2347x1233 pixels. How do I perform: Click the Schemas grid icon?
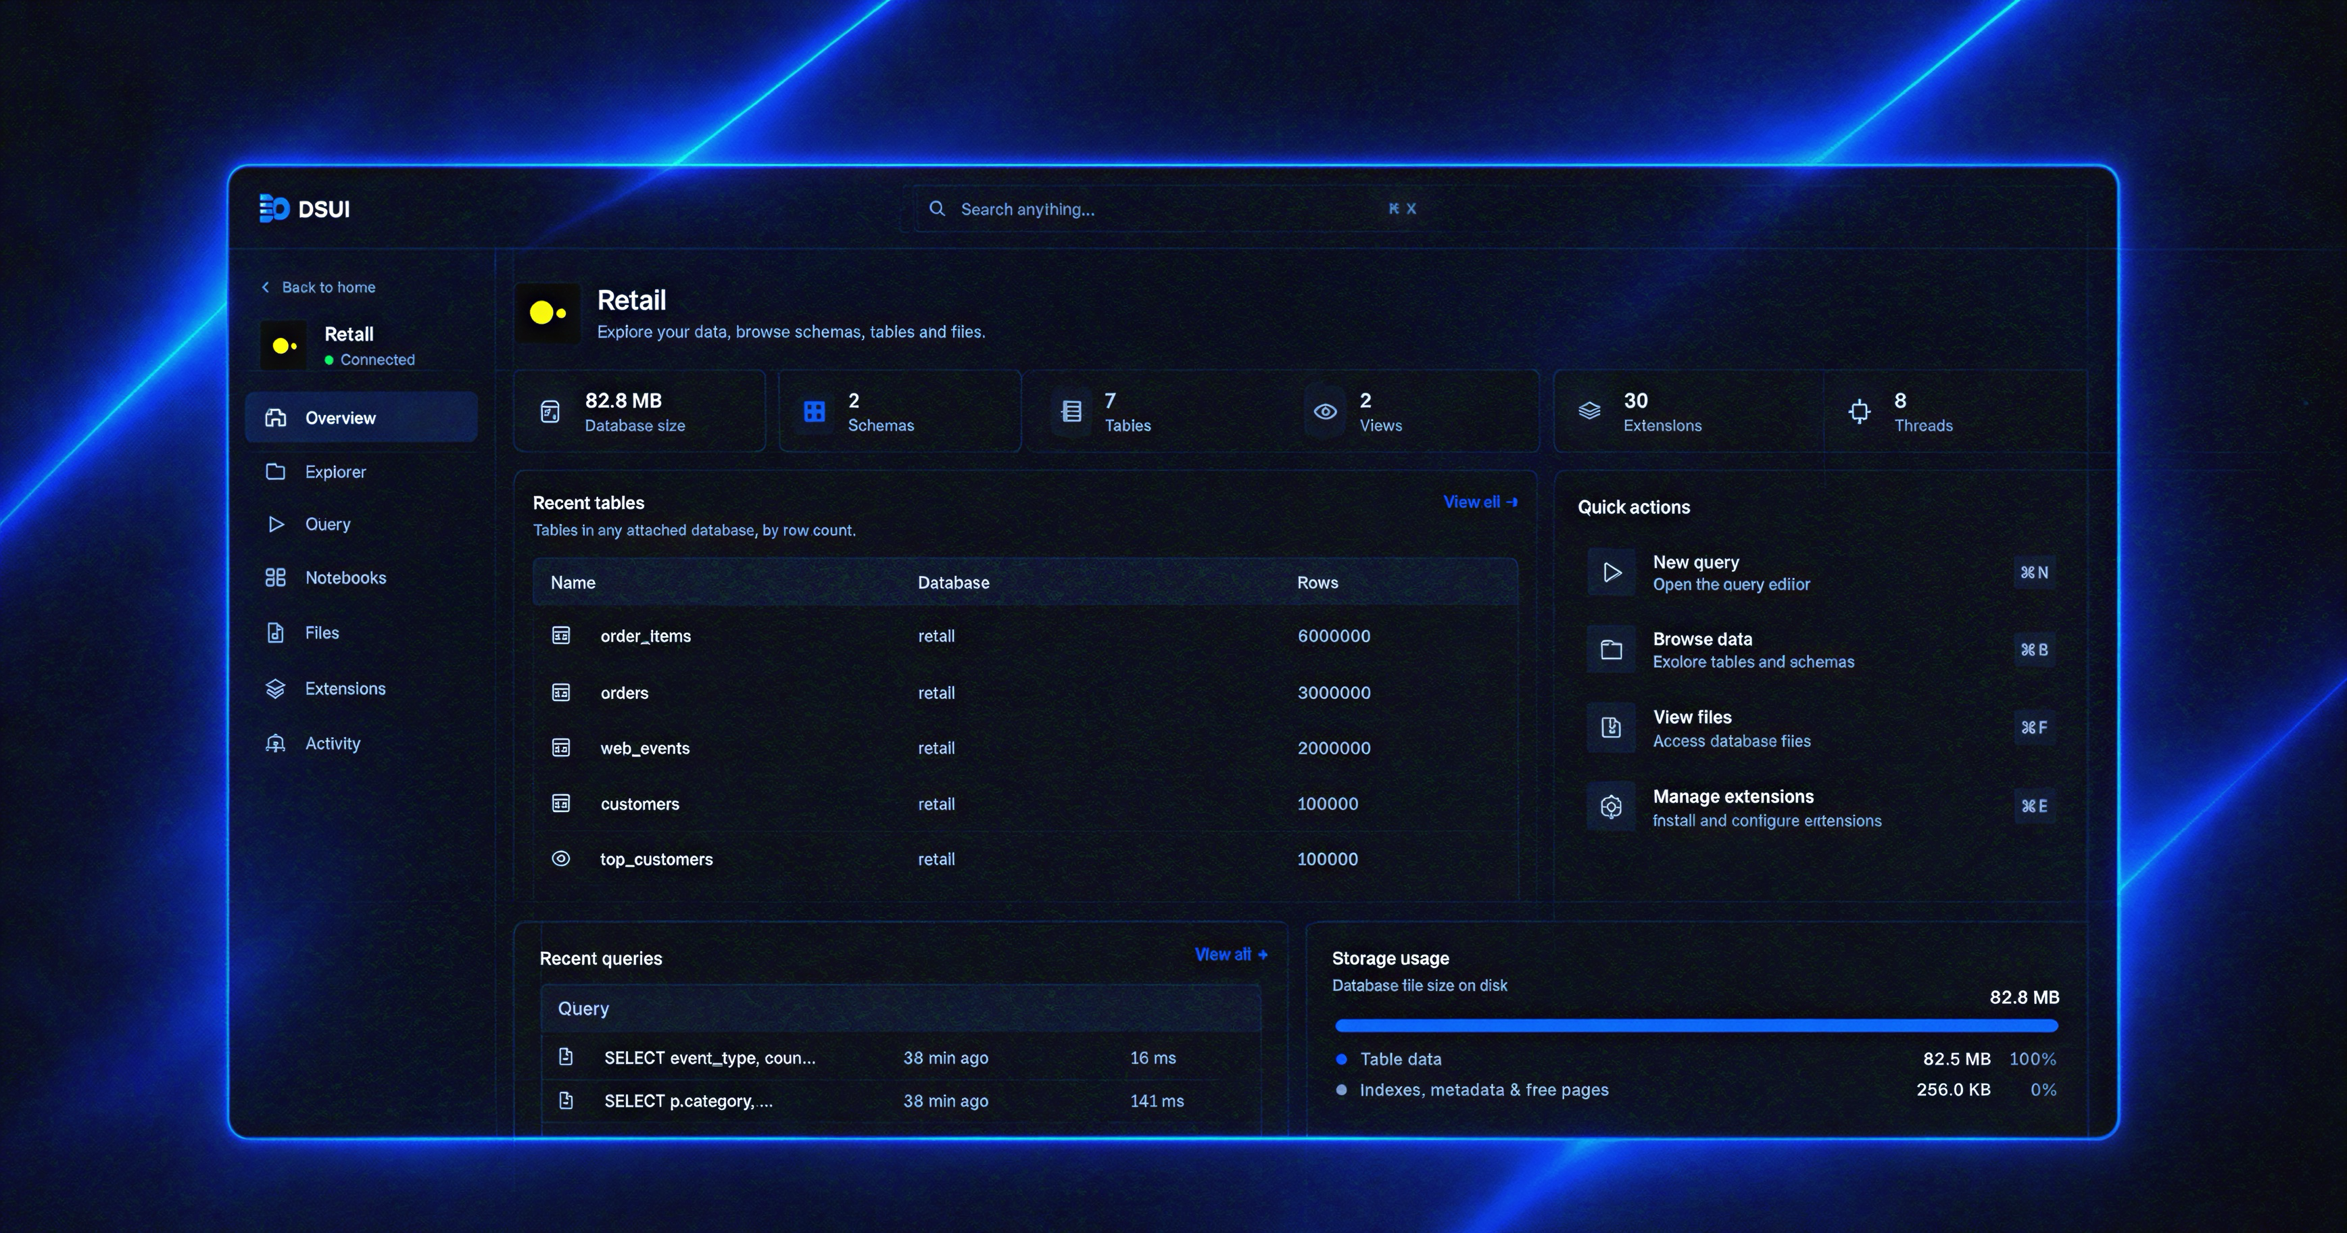pyautogui.click(x=815, y=412)
